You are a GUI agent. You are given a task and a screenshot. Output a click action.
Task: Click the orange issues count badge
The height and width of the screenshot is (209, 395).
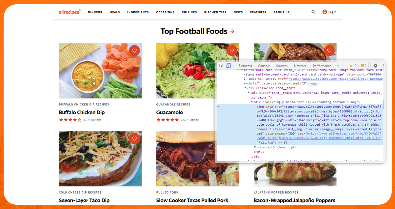[364, 66]
